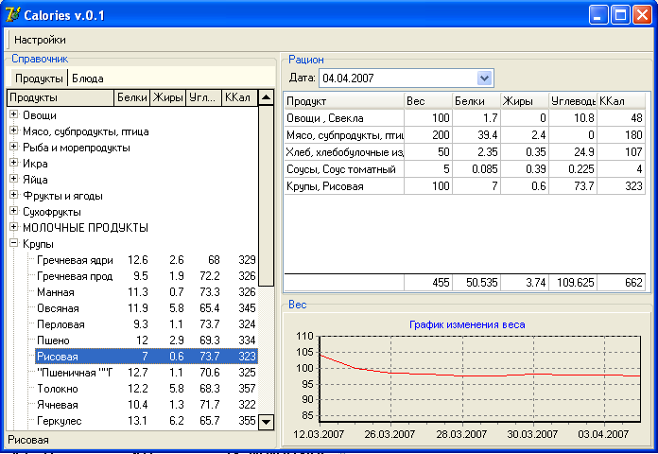Expand Фрукты и ягоды node
This screenshot has width=658, height=454.
point(14,195)
